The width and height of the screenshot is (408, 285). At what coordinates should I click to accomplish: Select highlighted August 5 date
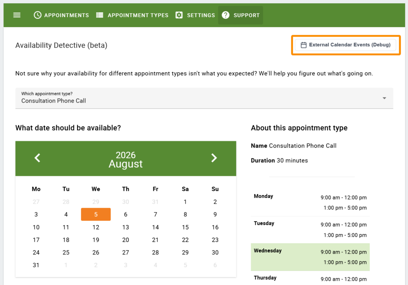[x=96, y=214]
